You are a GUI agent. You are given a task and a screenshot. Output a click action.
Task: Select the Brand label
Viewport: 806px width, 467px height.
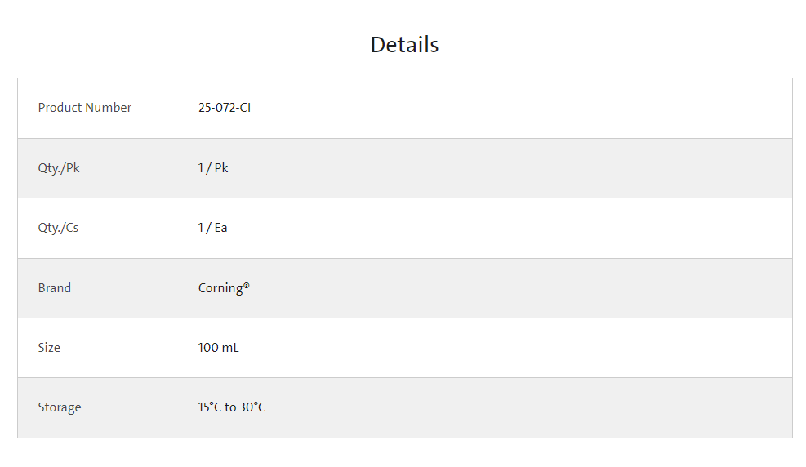tap(55, 287)
